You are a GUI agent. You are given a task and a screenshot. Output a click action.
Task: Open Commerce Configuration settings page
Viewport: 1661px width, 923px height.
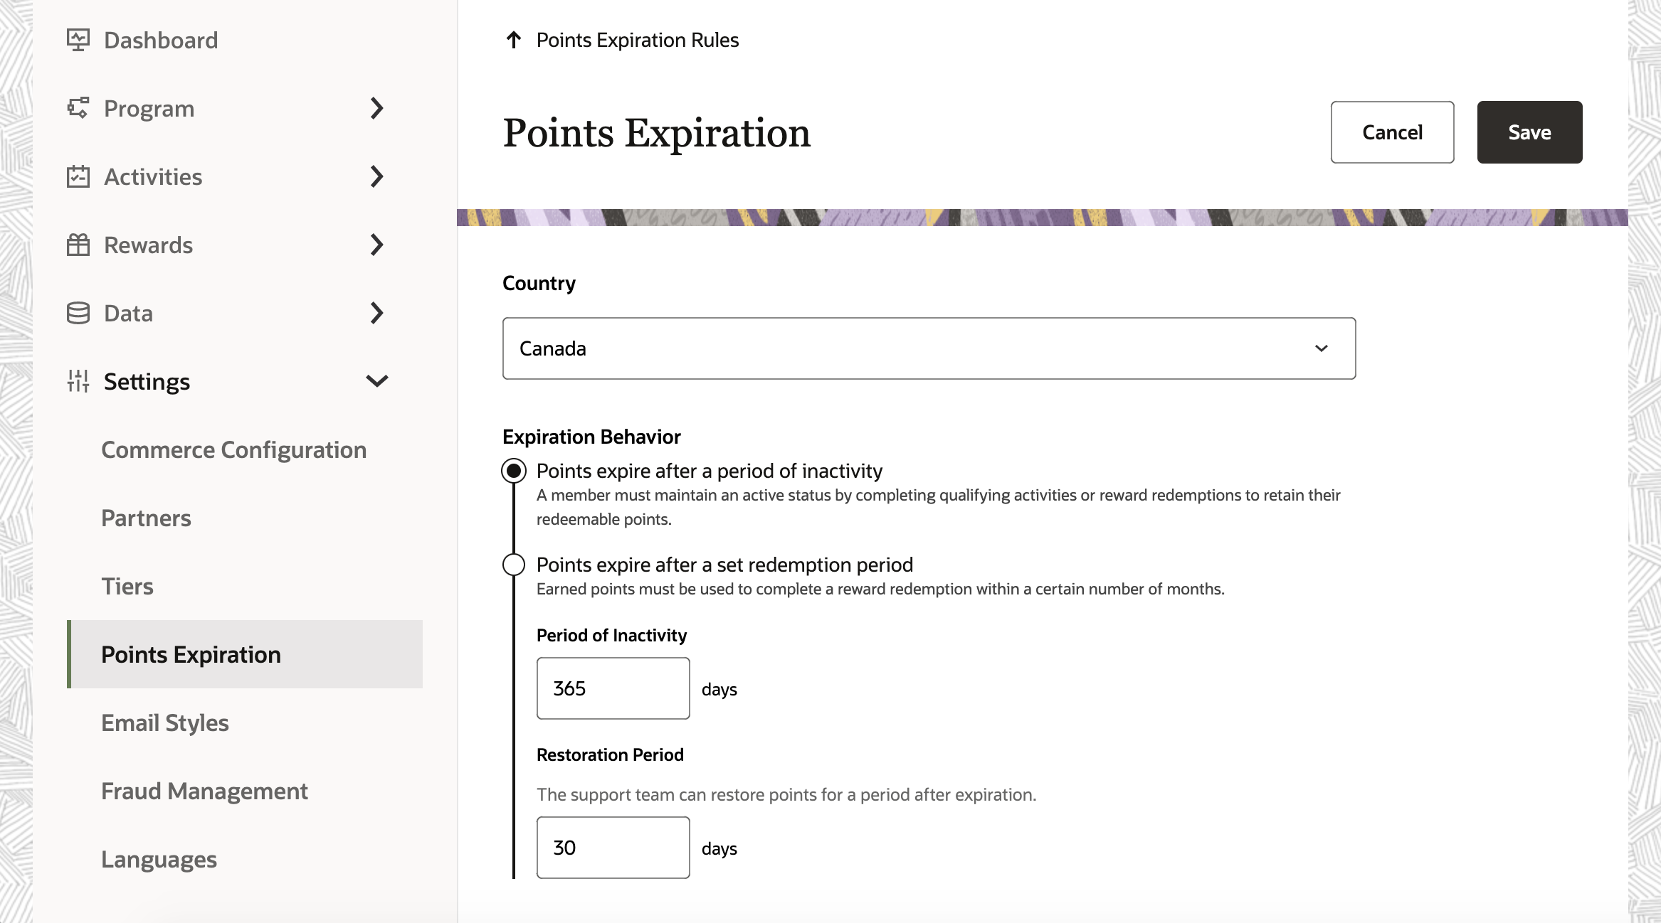[x=233, y=449]
